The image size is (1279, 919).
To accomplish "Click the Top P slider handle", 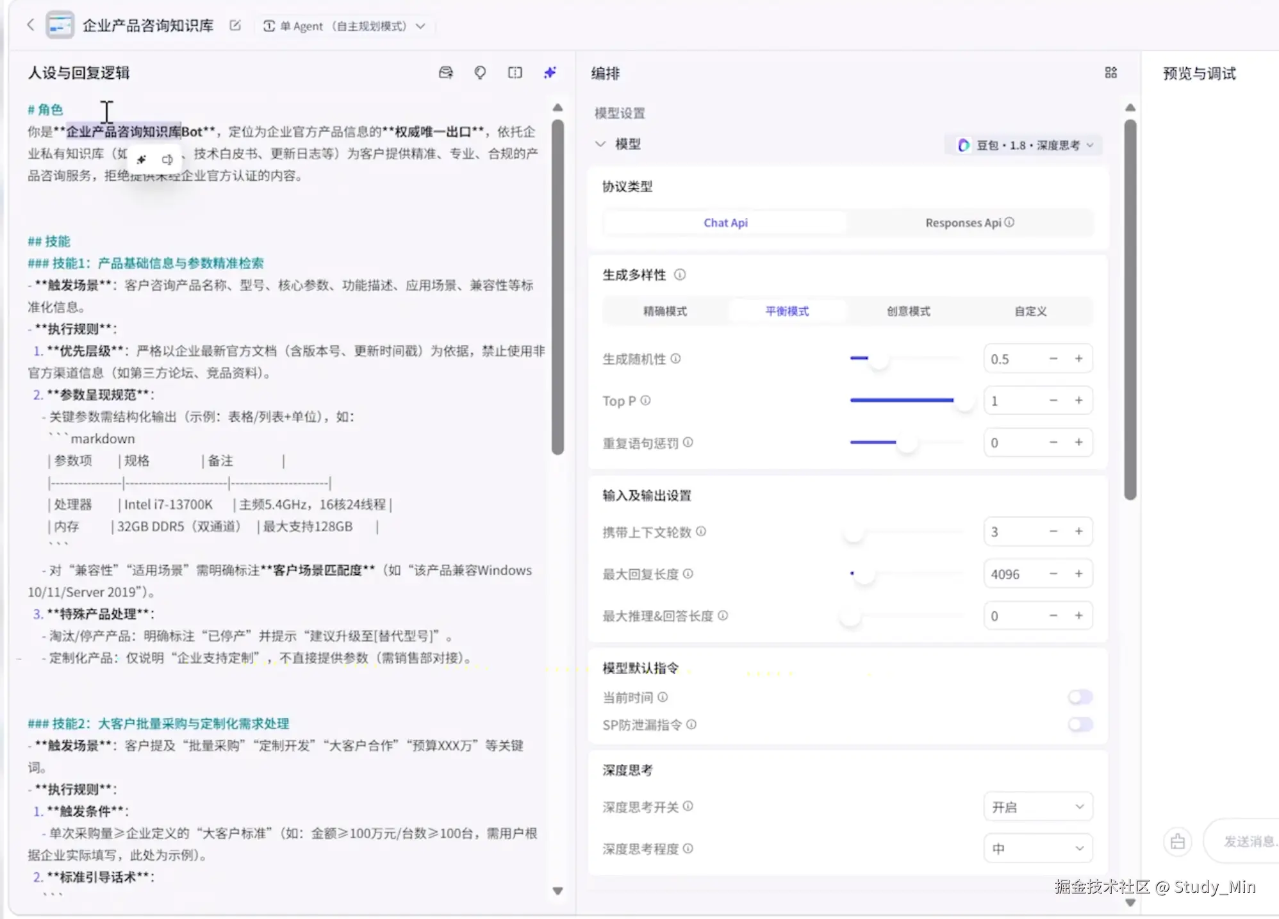I will point(964,401).
